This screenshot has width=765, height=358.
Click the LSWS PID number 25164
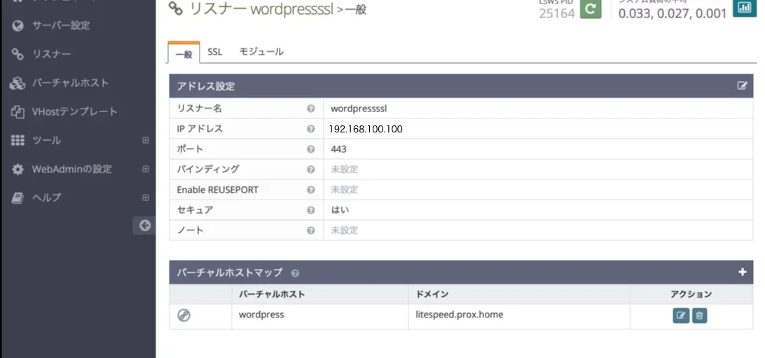click(557, 13)
